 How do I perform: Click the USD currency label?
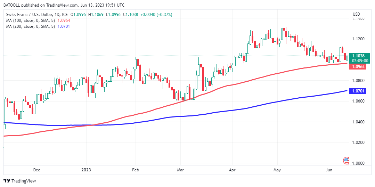click(356, 14)
